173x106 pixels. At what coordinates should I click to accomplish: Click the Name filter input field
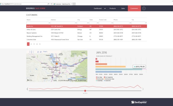pyautogui.click(x=38, y=23)
